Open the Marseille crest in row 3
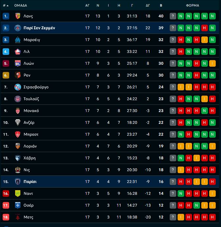Image resolution: width=221 pixels, height=227 pixels. coord(18,40)
